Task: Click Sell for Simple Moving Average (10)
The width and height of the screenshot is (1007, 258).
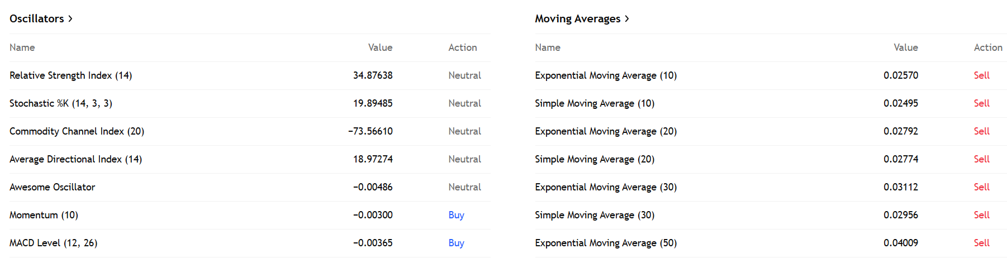Action: click(x=981, y=103)
